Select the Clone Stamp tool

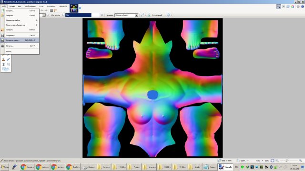(x=3, y=59)
